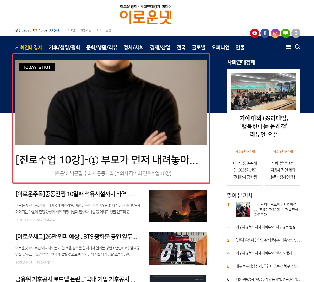This screenshot has width=314, height=282.
Task: Open the YouTube channel icon
Action: click(x=255, y=33)
